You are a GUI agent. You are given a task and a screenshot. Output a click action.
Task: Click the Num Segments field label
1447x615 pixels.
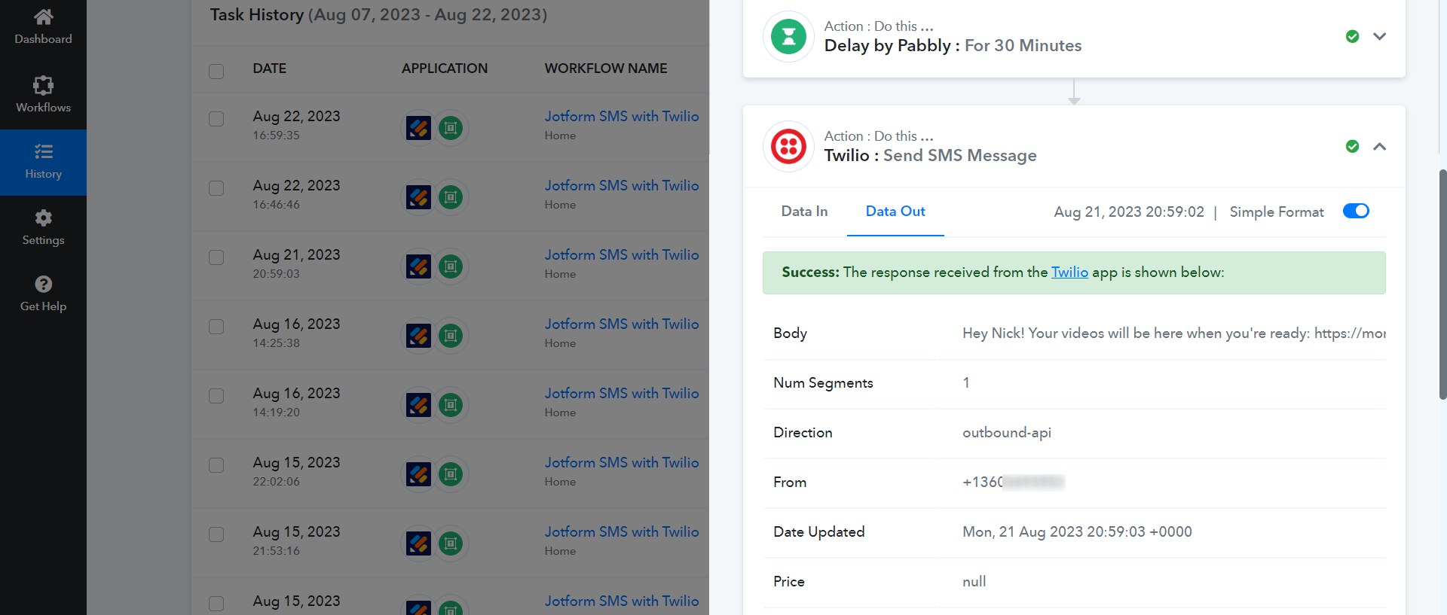[x=823, y=382]
